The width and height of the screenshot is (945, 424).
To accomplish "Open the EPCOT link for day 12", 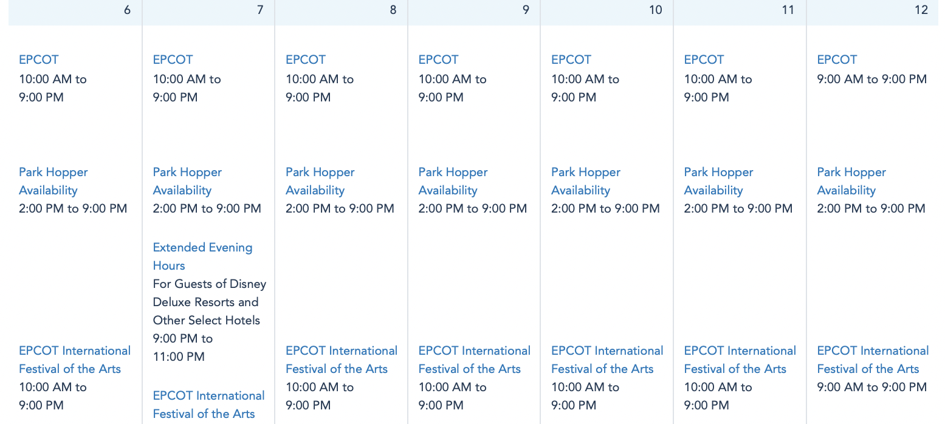I will (837, 60).
